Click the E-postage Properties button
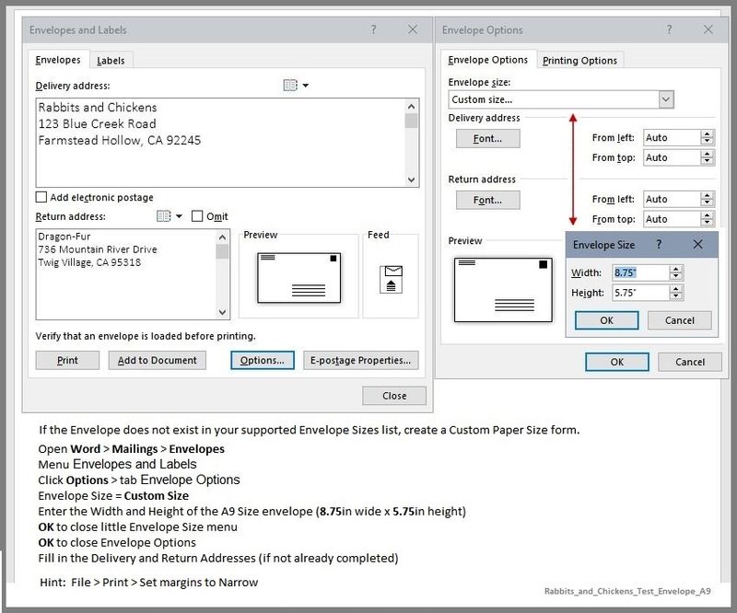Screen dimensions: 737x613 pos(362,360)
